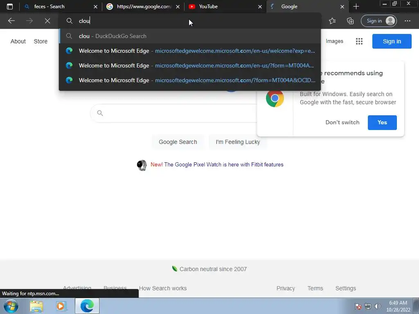Go back with the back arrow
This screenshot has width=419, height=314.
[11, 21]
